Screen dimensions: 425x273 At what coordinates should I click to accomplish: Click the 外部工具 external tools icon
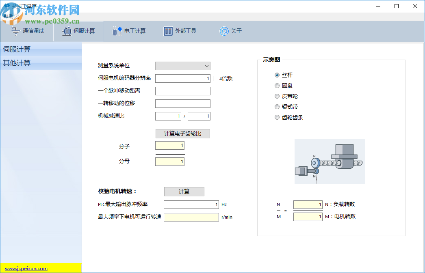point(168,30)
